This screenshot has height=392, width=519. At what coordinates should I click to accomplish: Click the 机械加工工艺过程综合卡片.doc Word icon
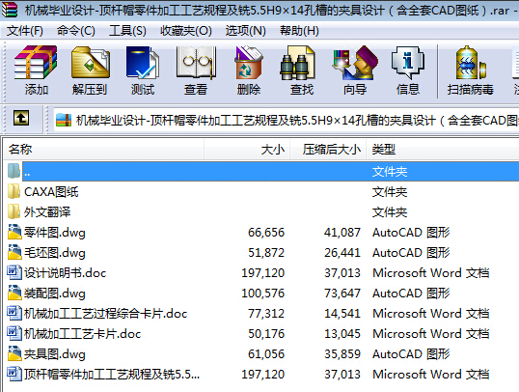point(14,313)
